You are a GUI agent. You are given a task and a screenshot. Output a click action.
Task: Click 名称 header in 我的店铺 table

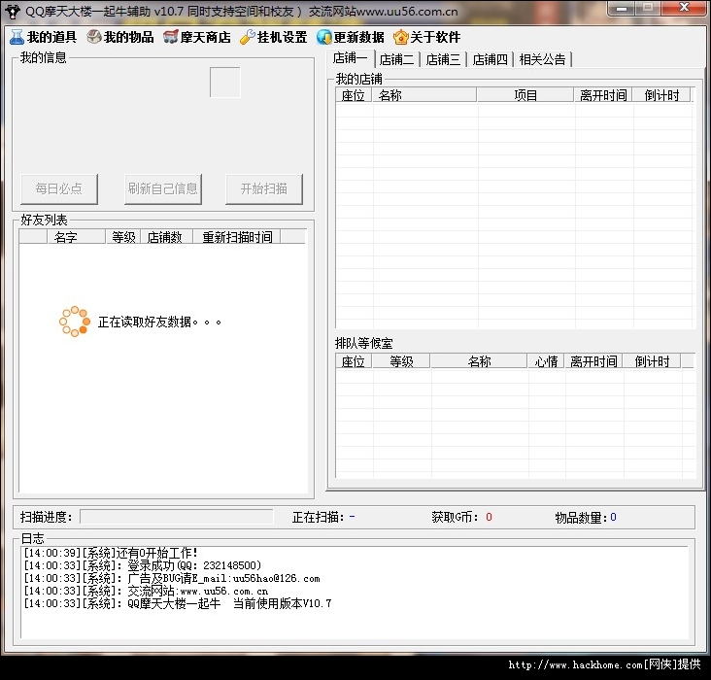[x=424, y=95]
